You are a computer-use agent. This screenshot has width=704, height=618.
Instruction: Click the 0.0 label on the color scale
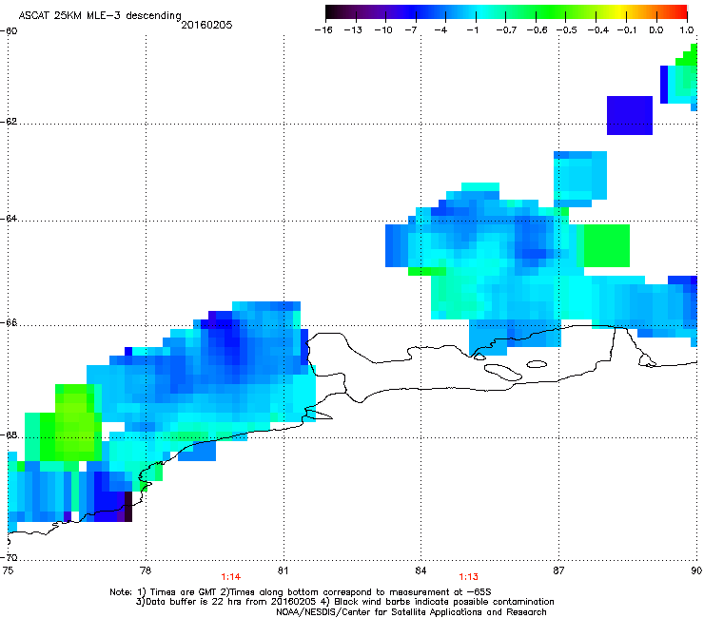(x=656, y=30)
